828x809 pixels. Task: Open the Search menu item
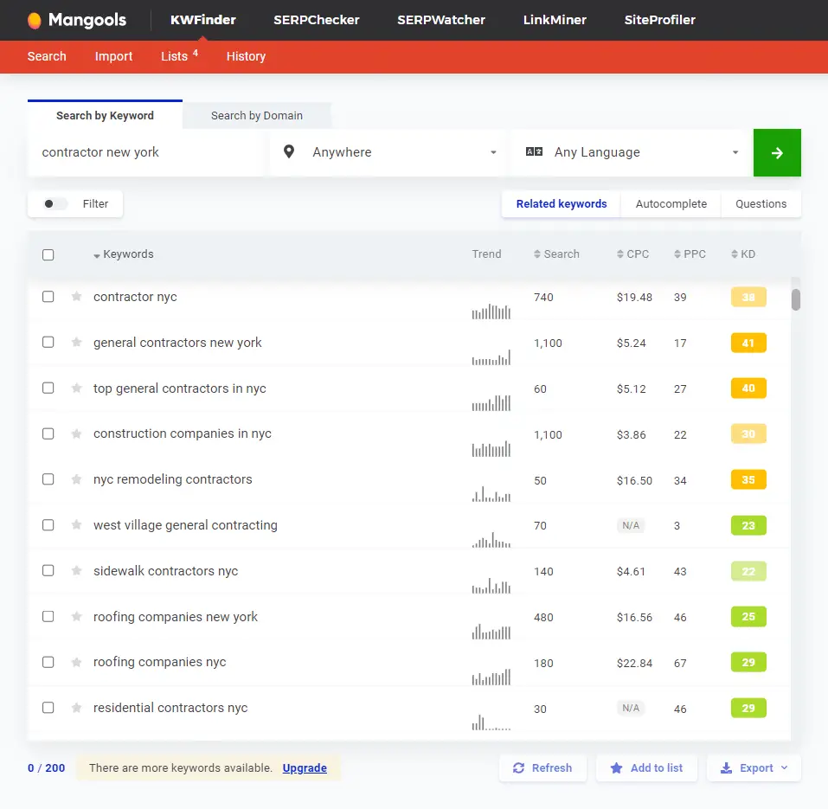pos(47,56)
